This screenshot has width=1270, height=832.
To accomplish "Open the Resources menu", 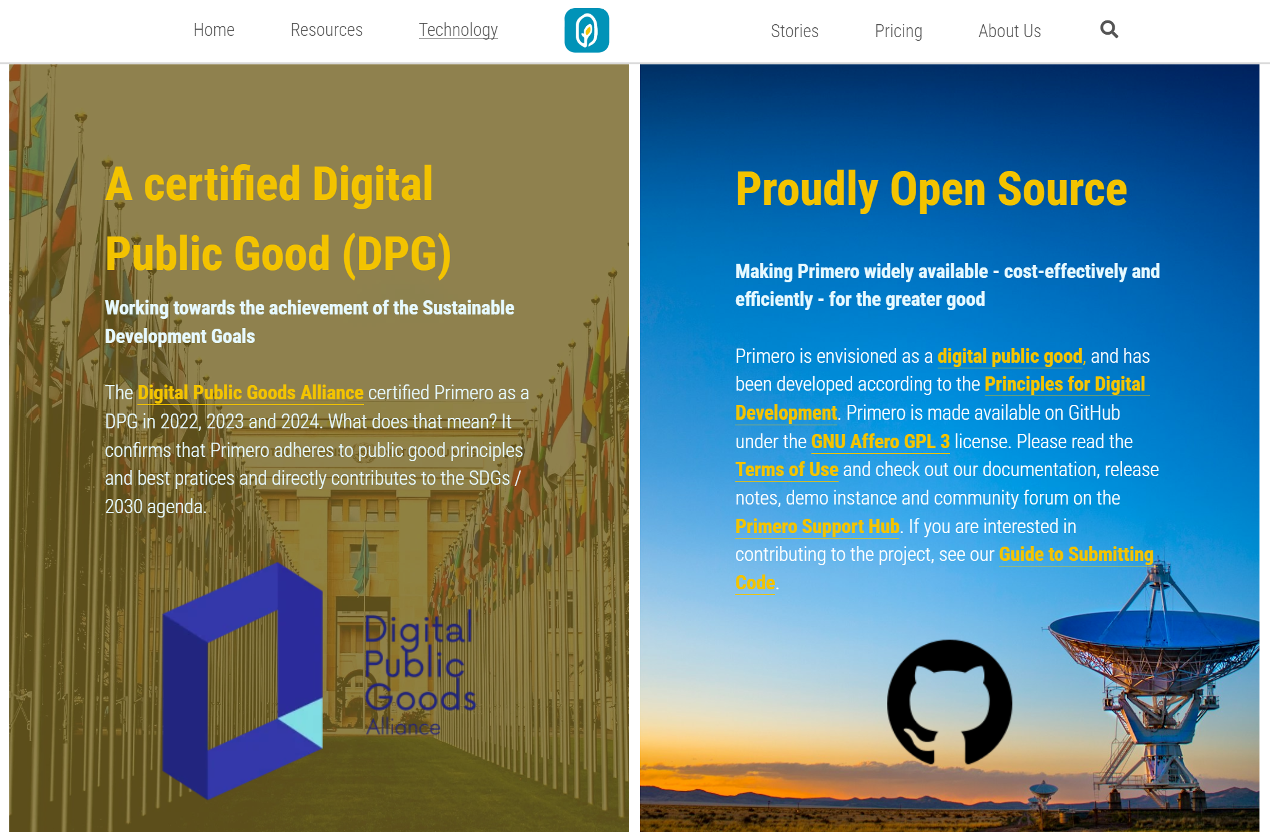I will [326, 30].
